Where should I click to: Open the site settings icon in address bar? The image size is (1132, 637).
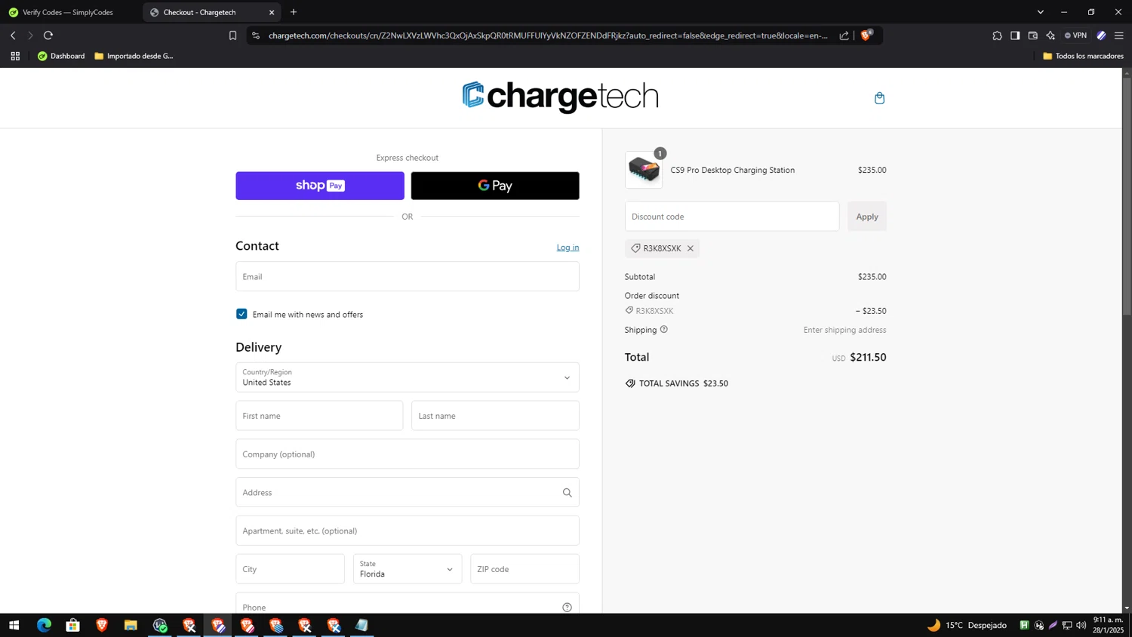256,35
